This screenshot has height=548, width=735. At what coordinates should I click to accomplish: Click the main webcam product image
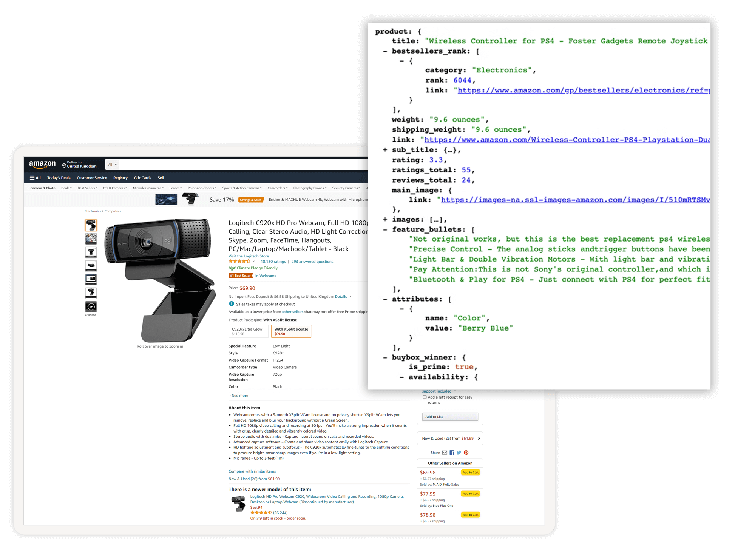tap(160, 280)
